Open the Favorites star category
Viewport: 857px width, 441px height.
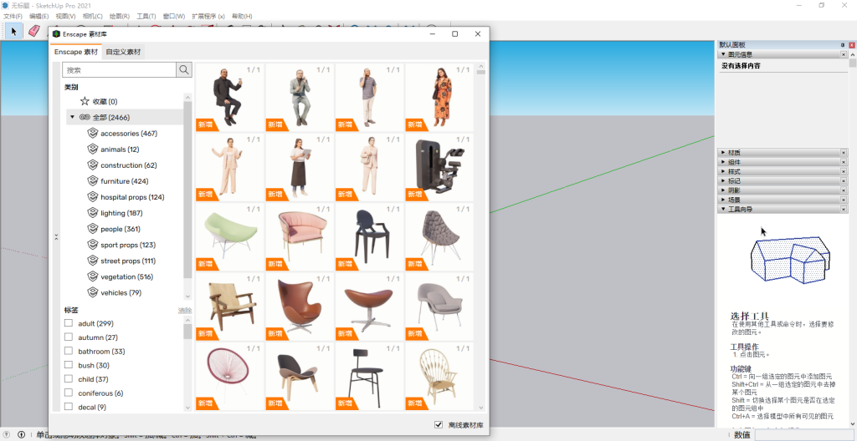coord(85,101)
